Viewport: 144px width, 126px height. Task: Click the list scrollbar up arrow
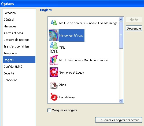121,19
